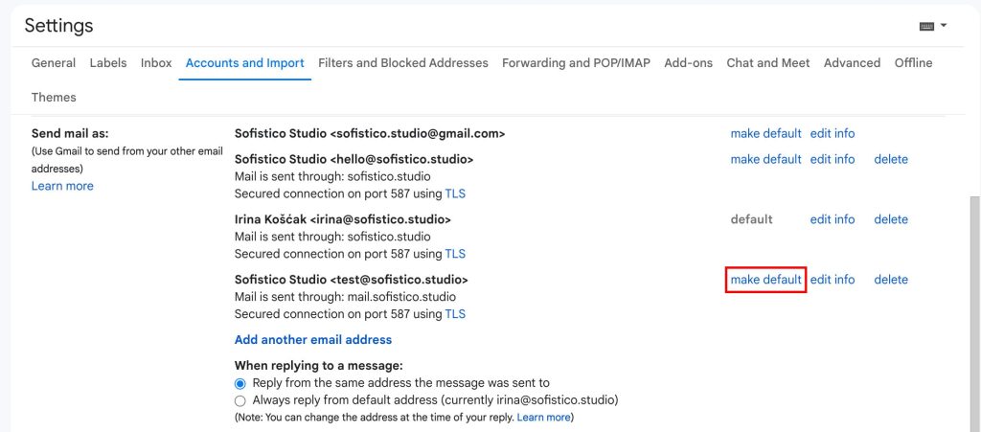Switch to the Add-ons tab
The image size is (981, 432).
pos(689,63)
